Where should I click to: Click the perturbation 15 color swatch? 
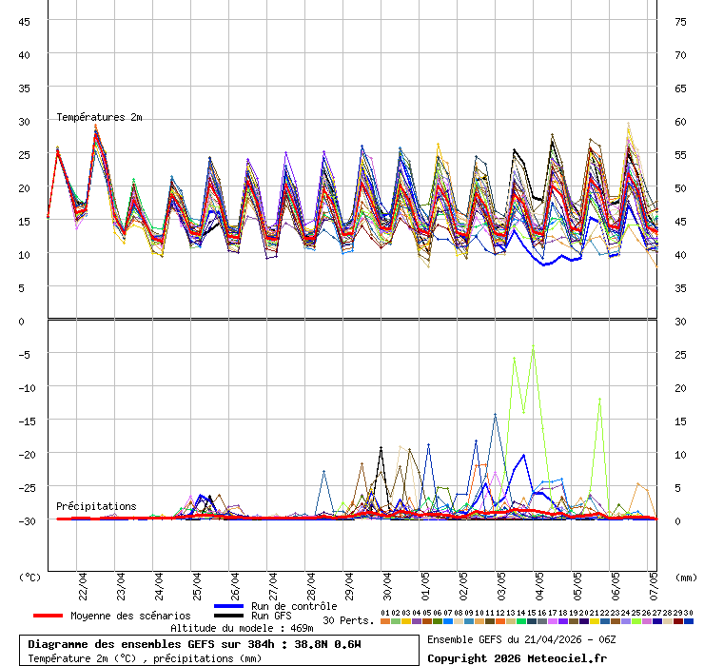click(x=532, y=621)
